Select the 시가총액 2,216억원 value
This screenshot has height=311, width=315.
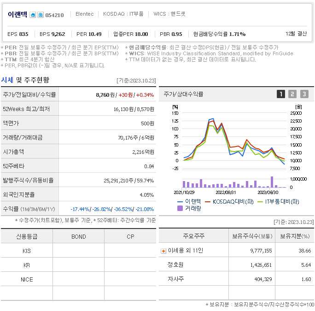coord(143,152)
